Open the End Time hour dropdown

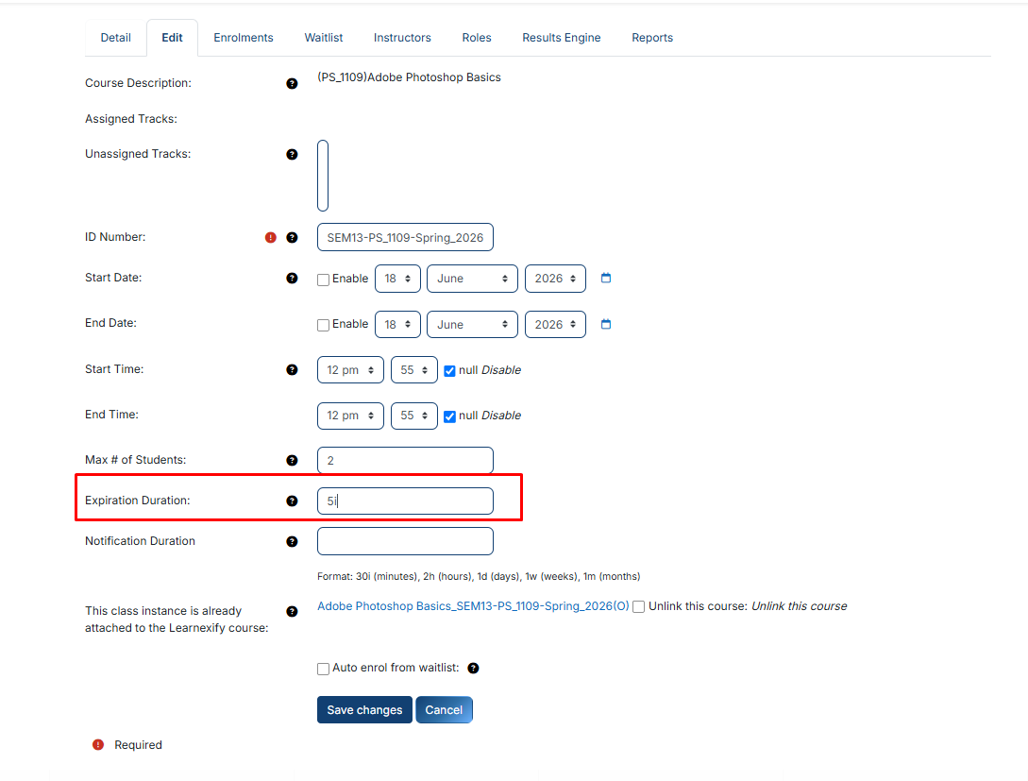tap(350, 416)
